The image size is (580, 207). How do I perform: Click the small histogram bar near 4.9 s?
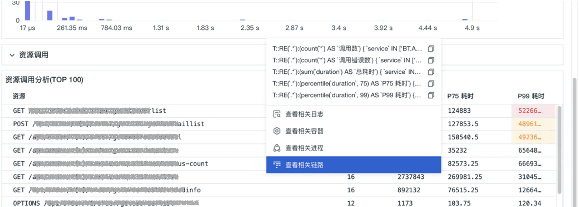click(x=465, y=19)
